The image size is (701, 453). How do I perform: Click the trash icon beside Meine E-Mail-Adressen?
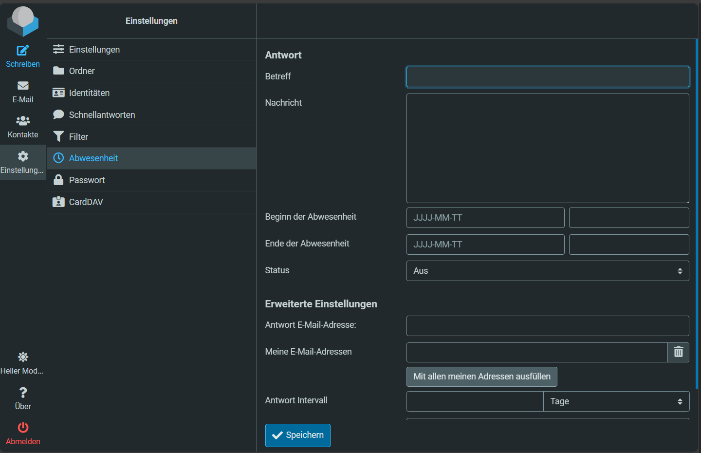pyautogui.click(x=678, y=352)
